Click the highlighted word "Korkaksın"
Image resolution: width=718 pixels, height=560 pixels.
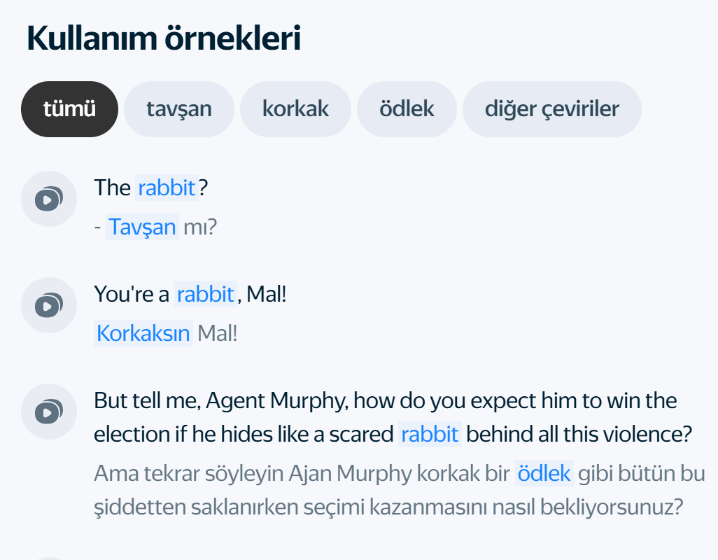pyautogui.click(x=143, y=333)
